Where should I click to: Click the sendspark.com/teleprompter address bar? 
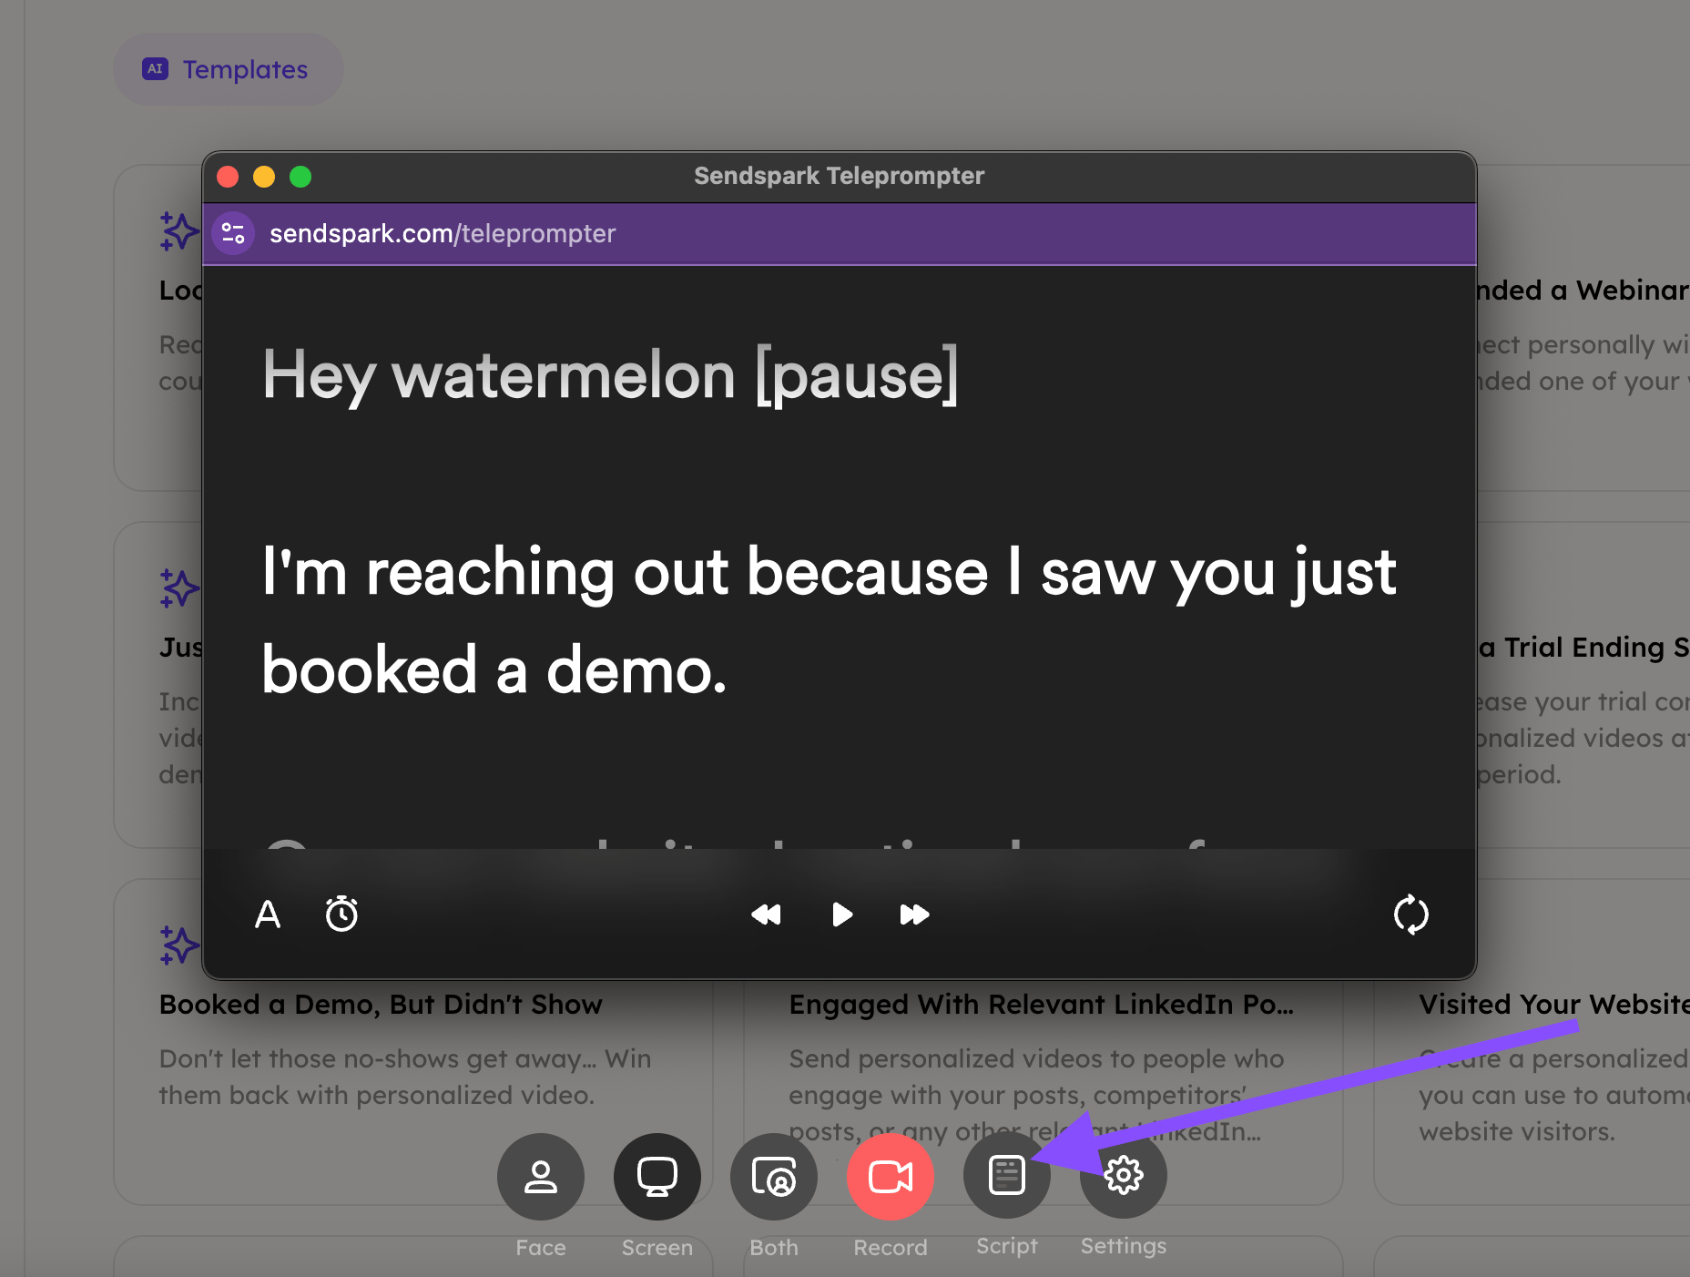(443, 234)
